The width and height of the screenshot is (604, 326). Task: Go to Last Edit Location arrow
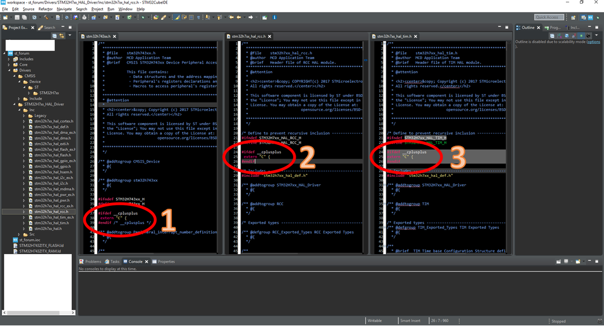click(x=231, y=18)
